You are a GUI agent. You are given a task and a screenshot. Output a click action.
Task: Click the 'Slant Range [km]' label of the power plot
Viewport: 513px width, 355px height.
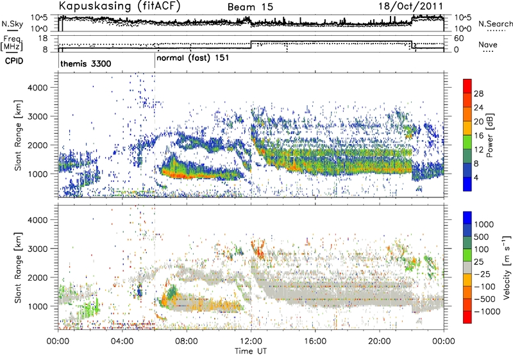tap(18, 135)
